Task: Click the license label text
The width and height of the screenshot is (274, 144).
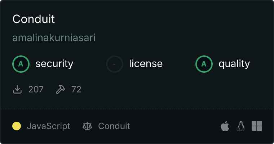Action: [146, 64]
